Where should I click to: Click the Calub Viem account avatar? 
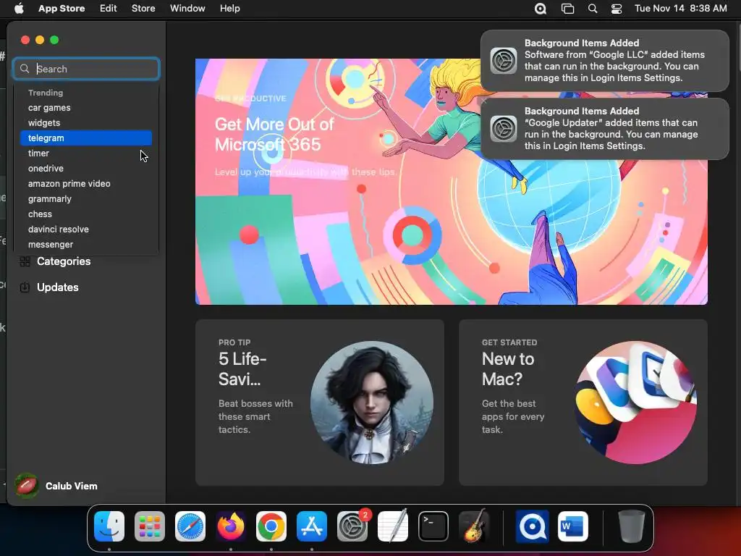(27, 486)
